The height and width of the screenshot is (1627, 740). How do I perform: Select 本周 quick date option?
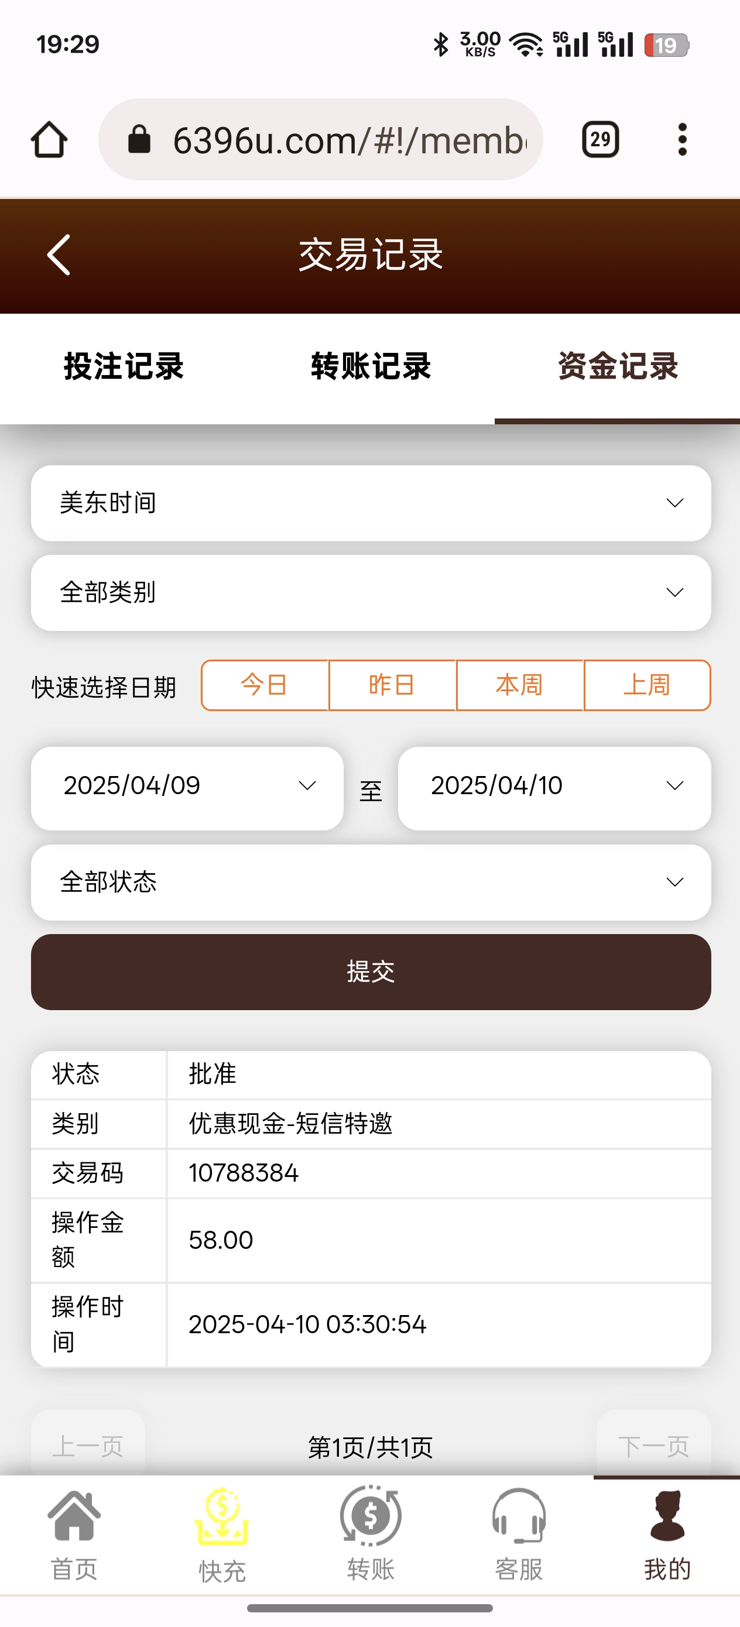click(x=519, y=685)
